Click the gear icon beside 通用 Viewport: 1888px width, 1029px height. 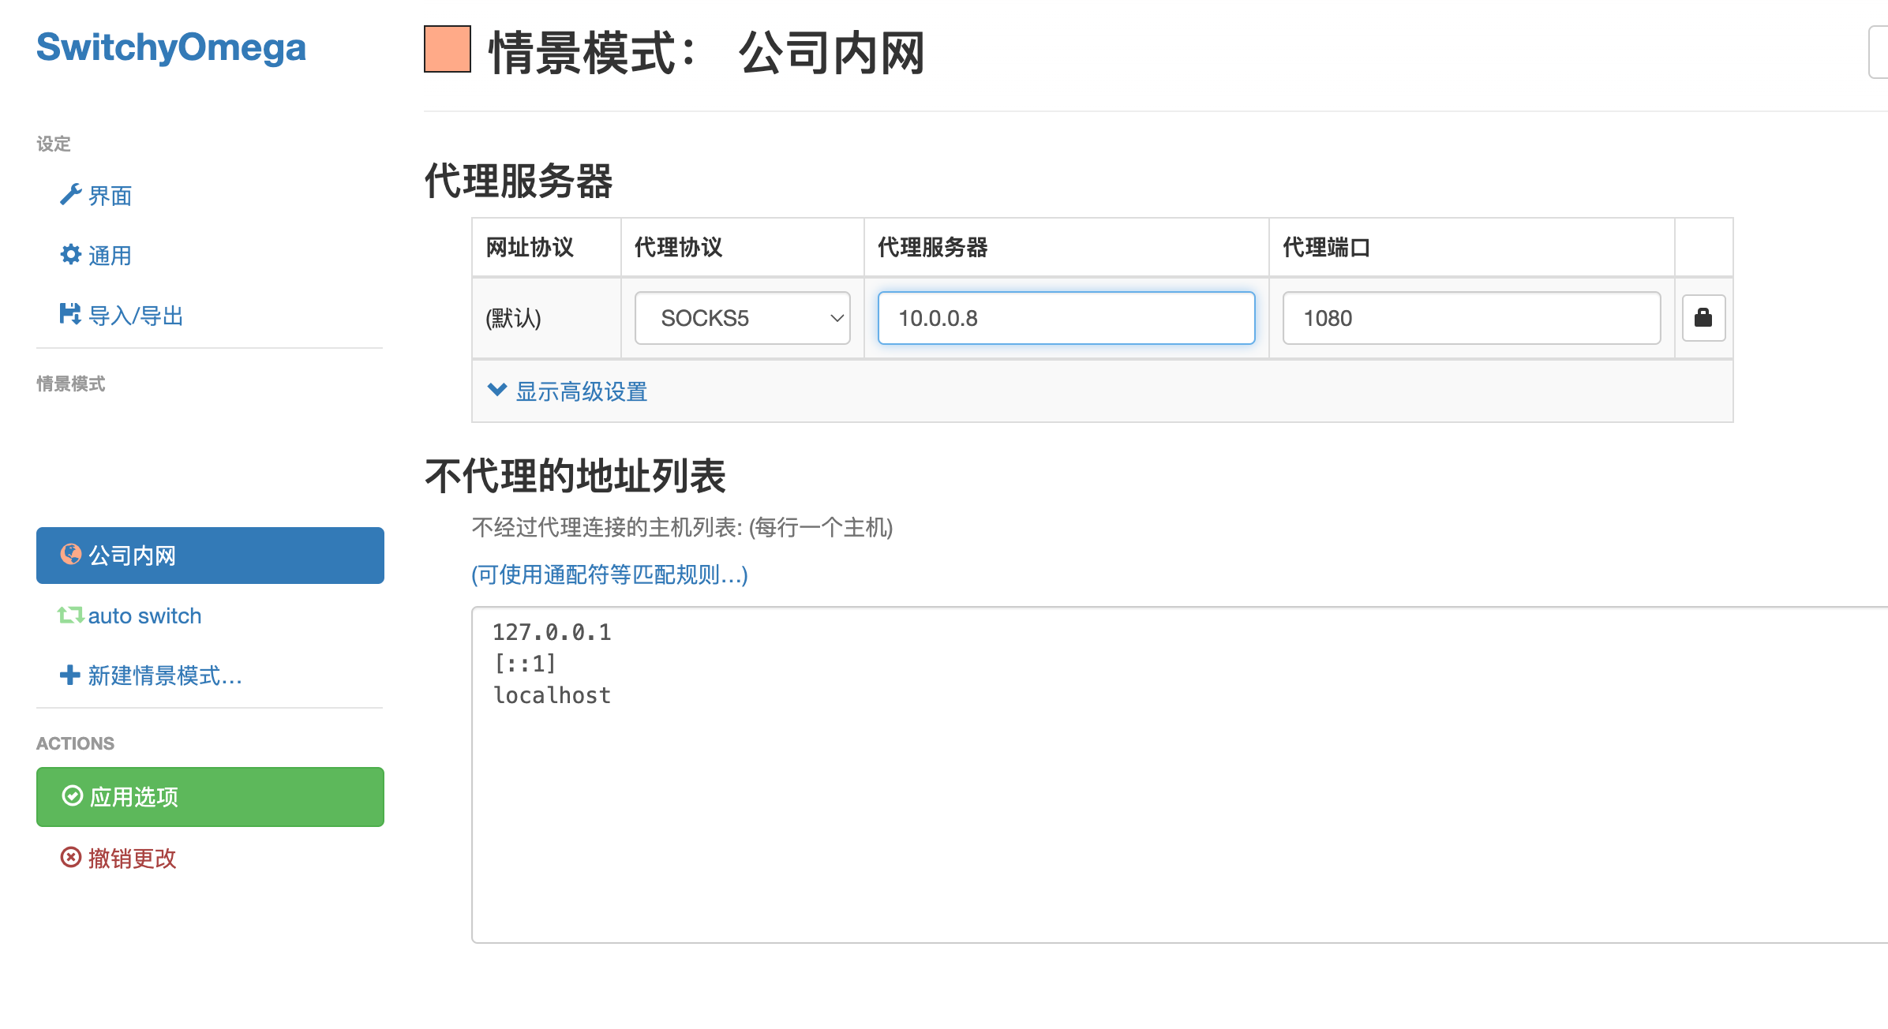coord(70,255)
